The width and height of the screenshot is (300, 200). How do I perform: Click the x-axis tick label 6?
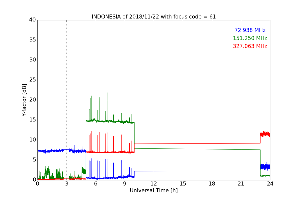[96, 184]
